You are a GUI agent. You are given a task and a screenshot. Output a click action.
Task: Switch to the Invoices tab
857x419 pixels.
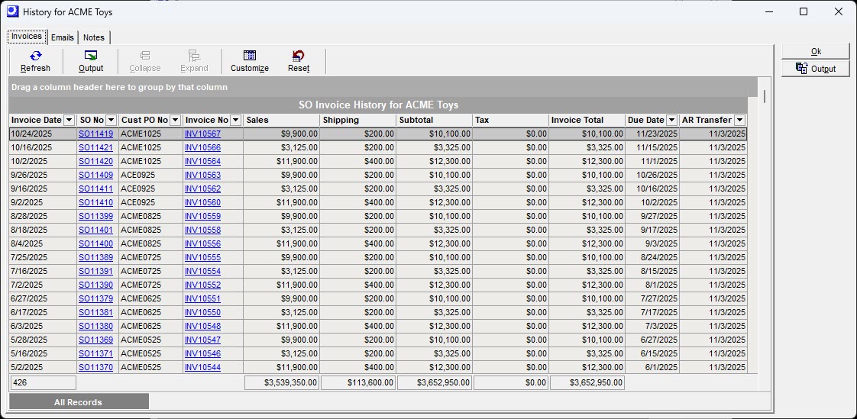pyautogui.click(x=27, y=37)
